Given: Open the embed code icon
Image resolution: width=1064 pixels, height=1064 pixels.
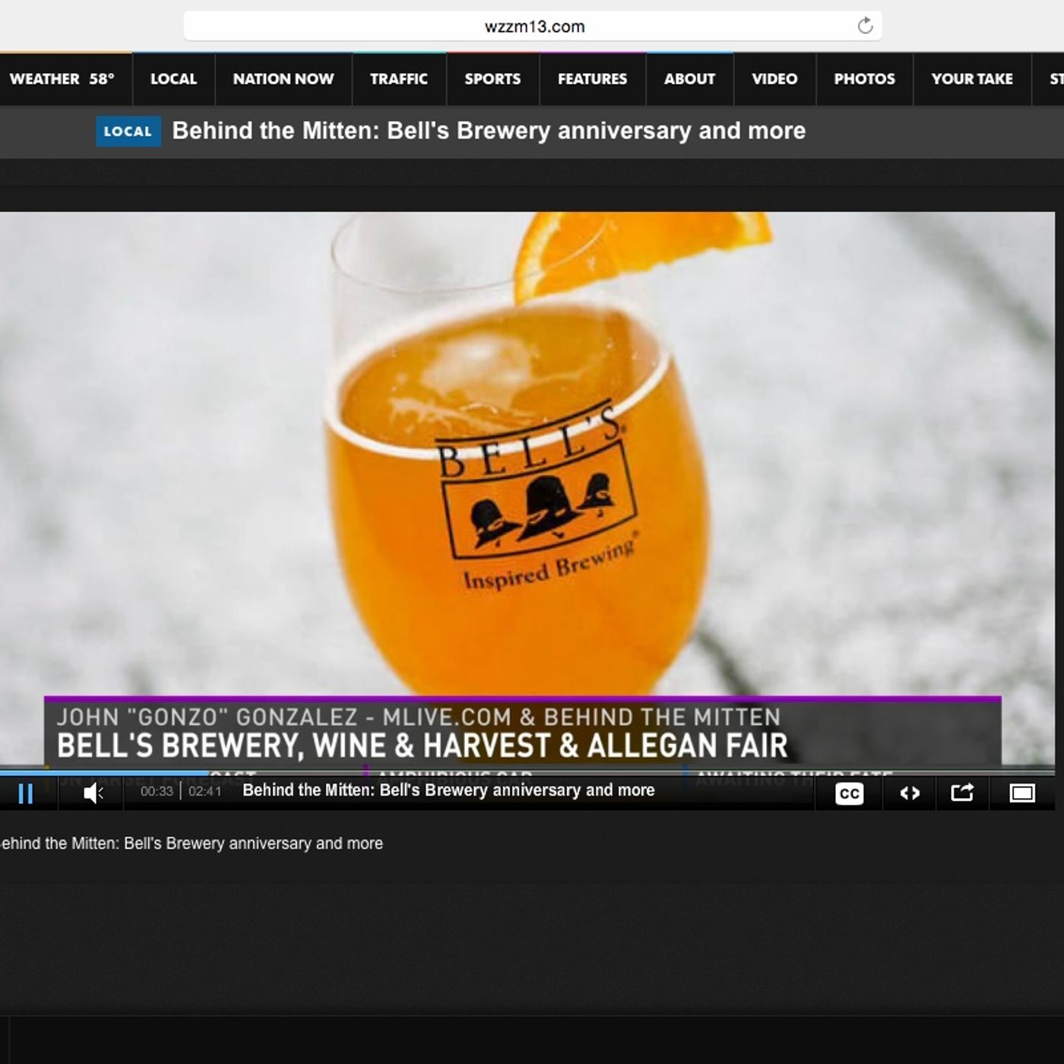Looking at the screenshot, I should coord(910,793).
